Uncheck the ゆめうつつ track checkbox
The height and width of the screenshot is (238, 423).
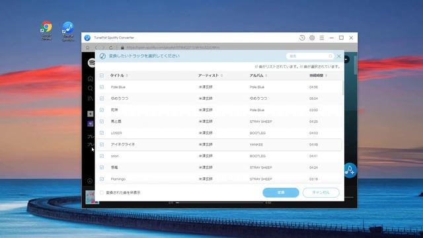coord(102,99)
